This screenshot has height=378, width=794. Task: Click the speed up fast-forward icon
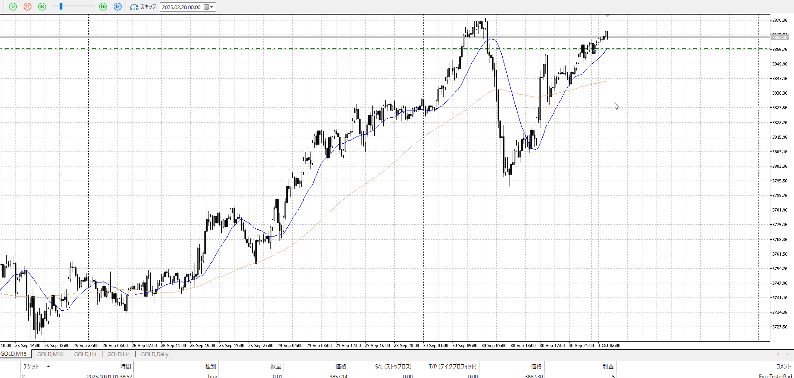coord(103,7)
